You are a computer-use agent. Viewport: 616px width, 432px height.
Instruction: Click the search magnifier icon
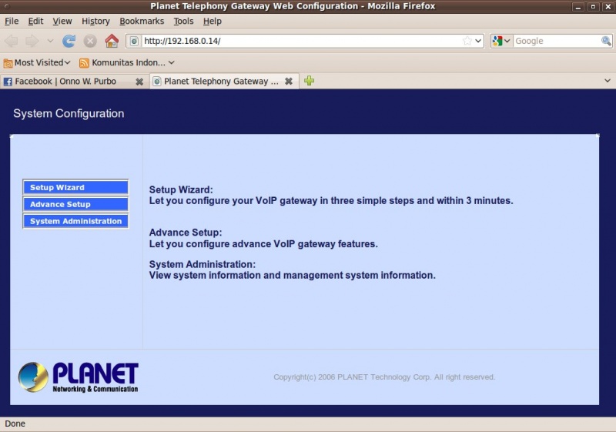click(x=606, y=41)
